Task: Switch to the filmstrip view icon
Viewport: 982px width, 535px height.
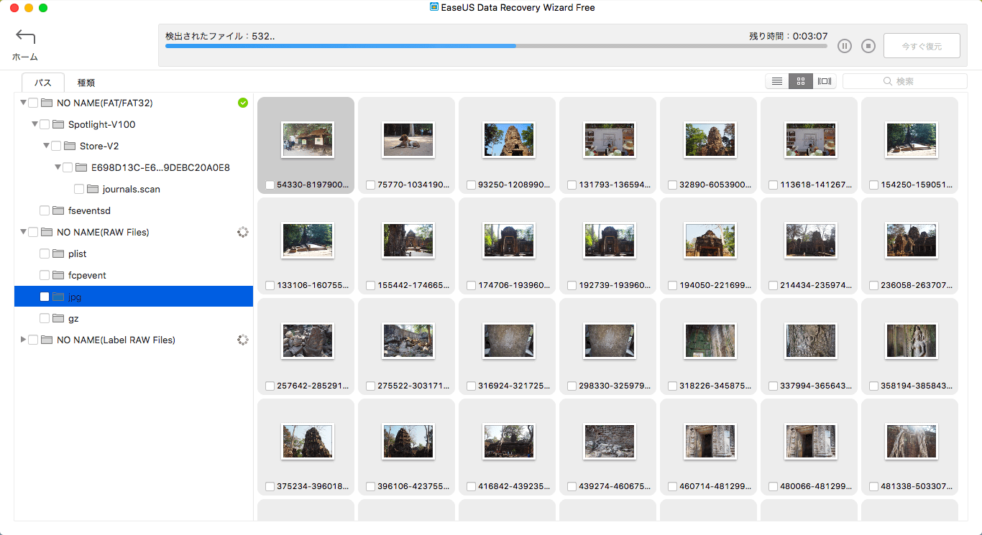Action: (825, 82)
